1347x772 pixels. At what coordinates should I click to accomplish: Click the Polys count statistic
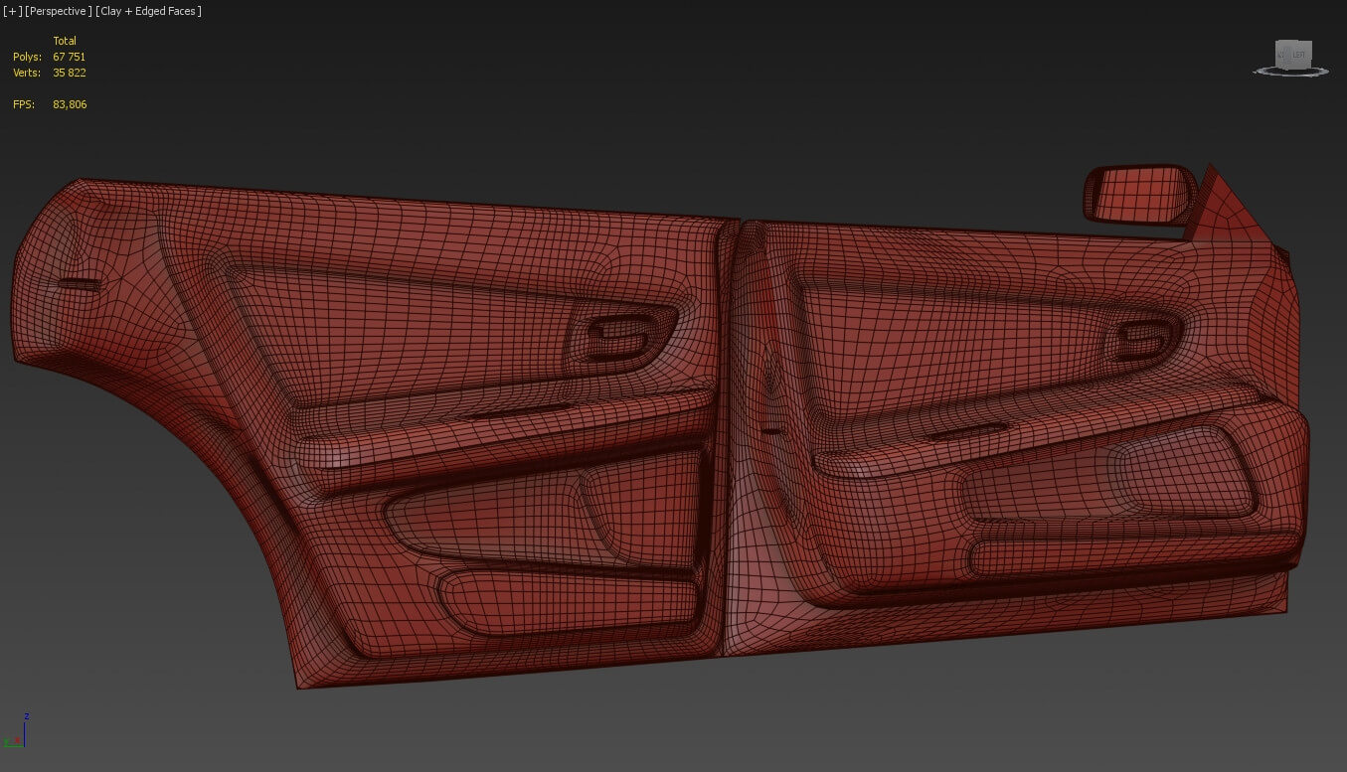69,57
